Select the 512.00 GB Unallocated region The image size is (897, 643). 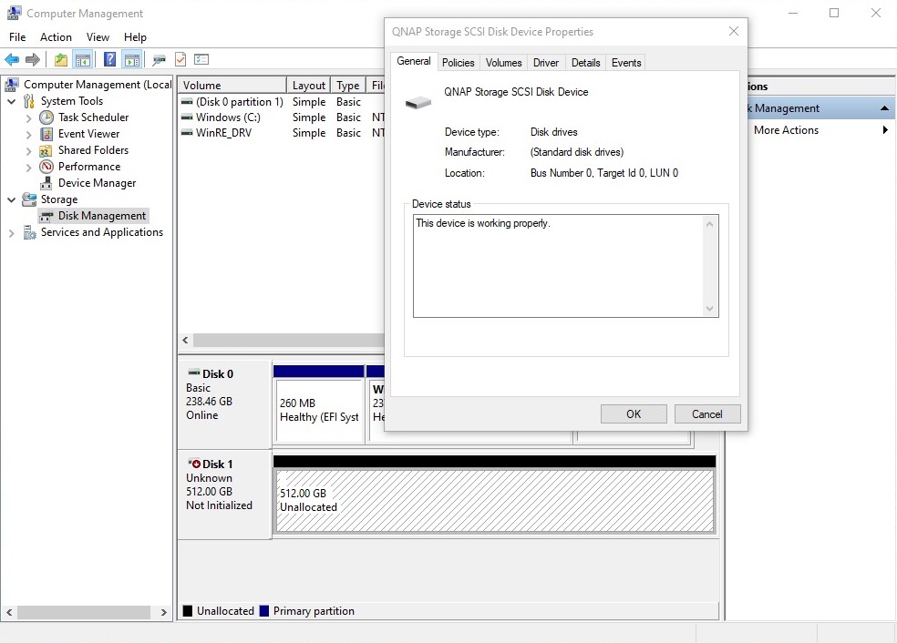tap(495, 501)
